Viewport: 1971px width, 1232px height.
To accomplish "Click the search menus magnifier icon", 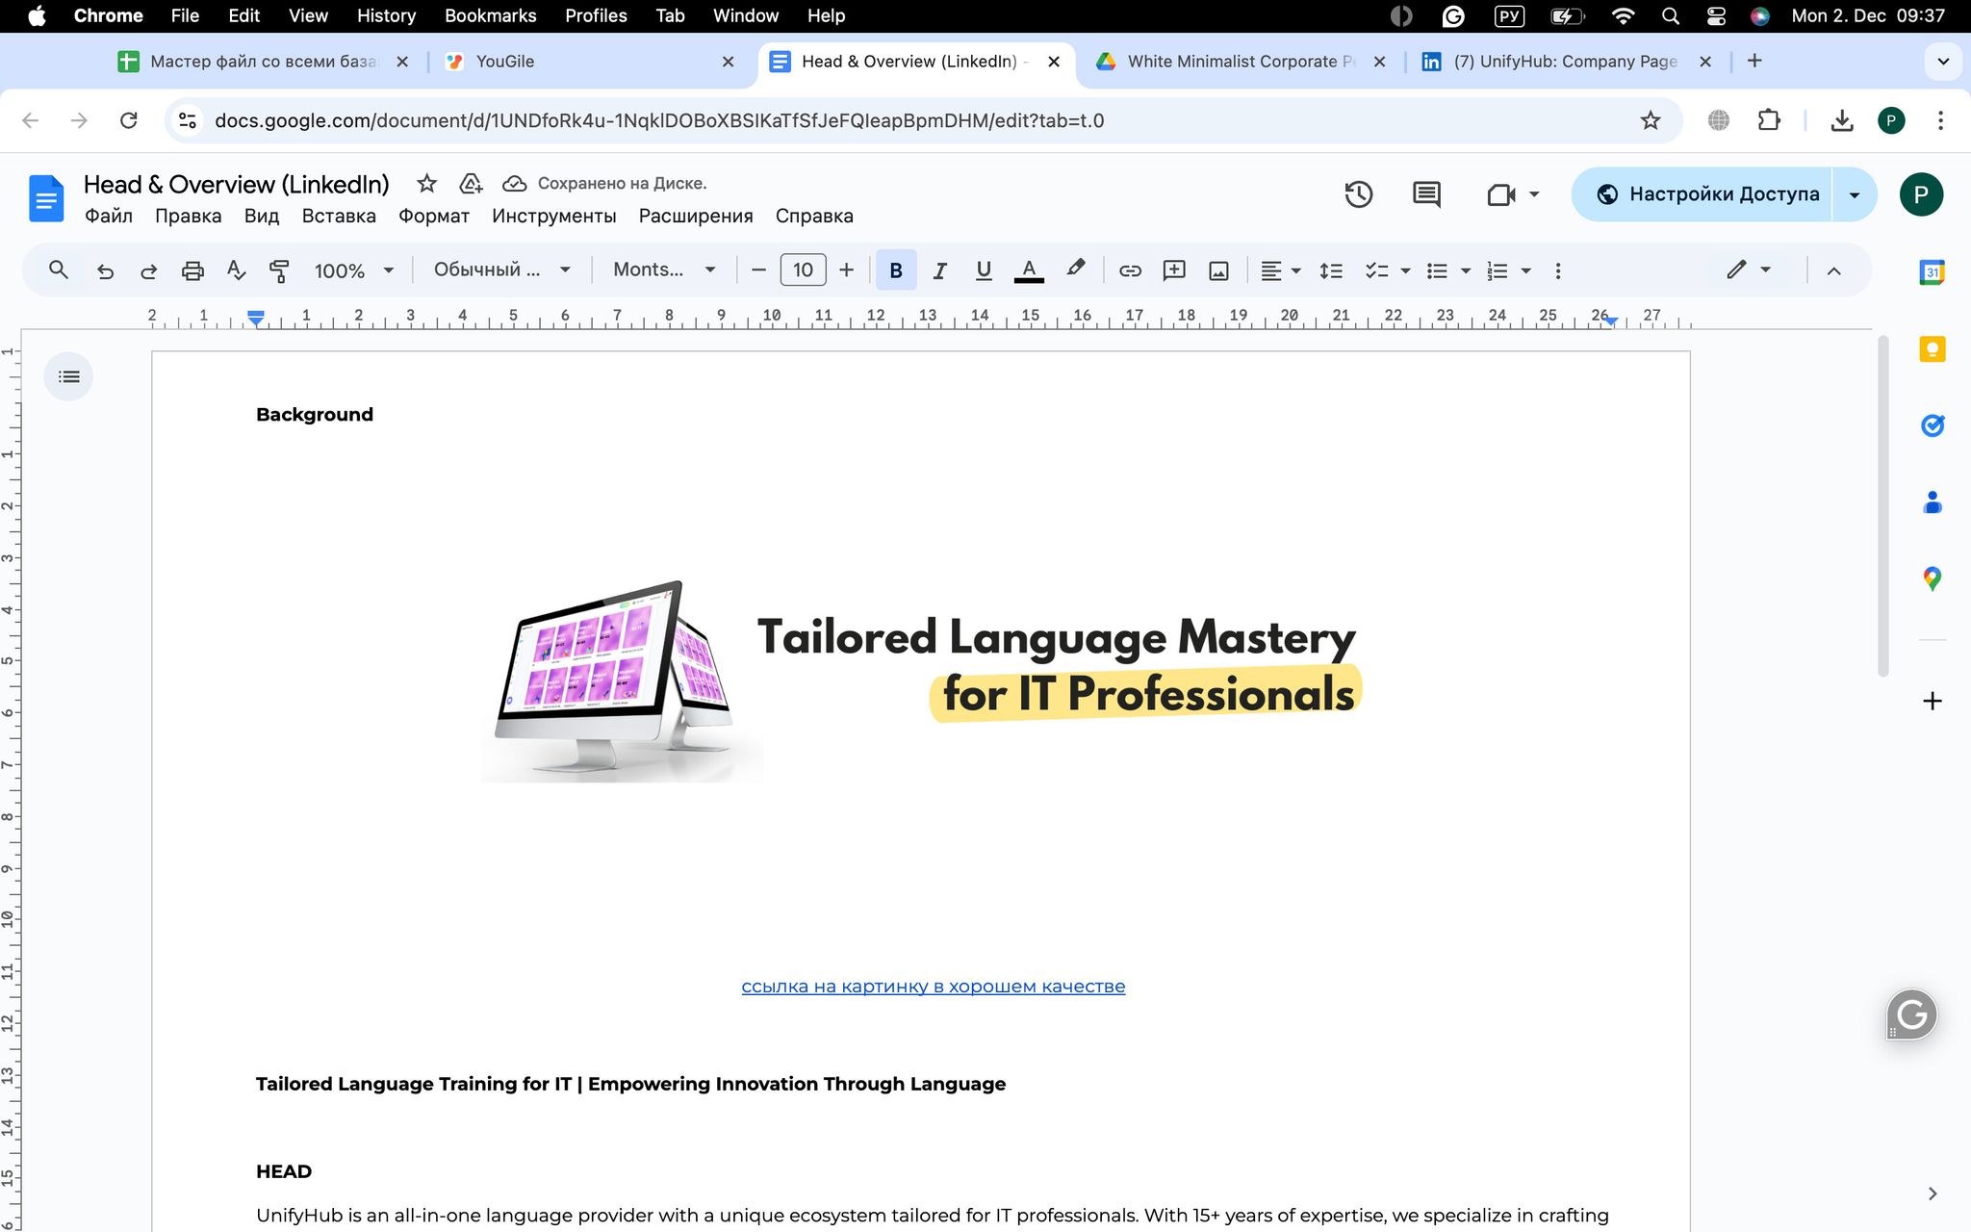I will pos(59,270).
